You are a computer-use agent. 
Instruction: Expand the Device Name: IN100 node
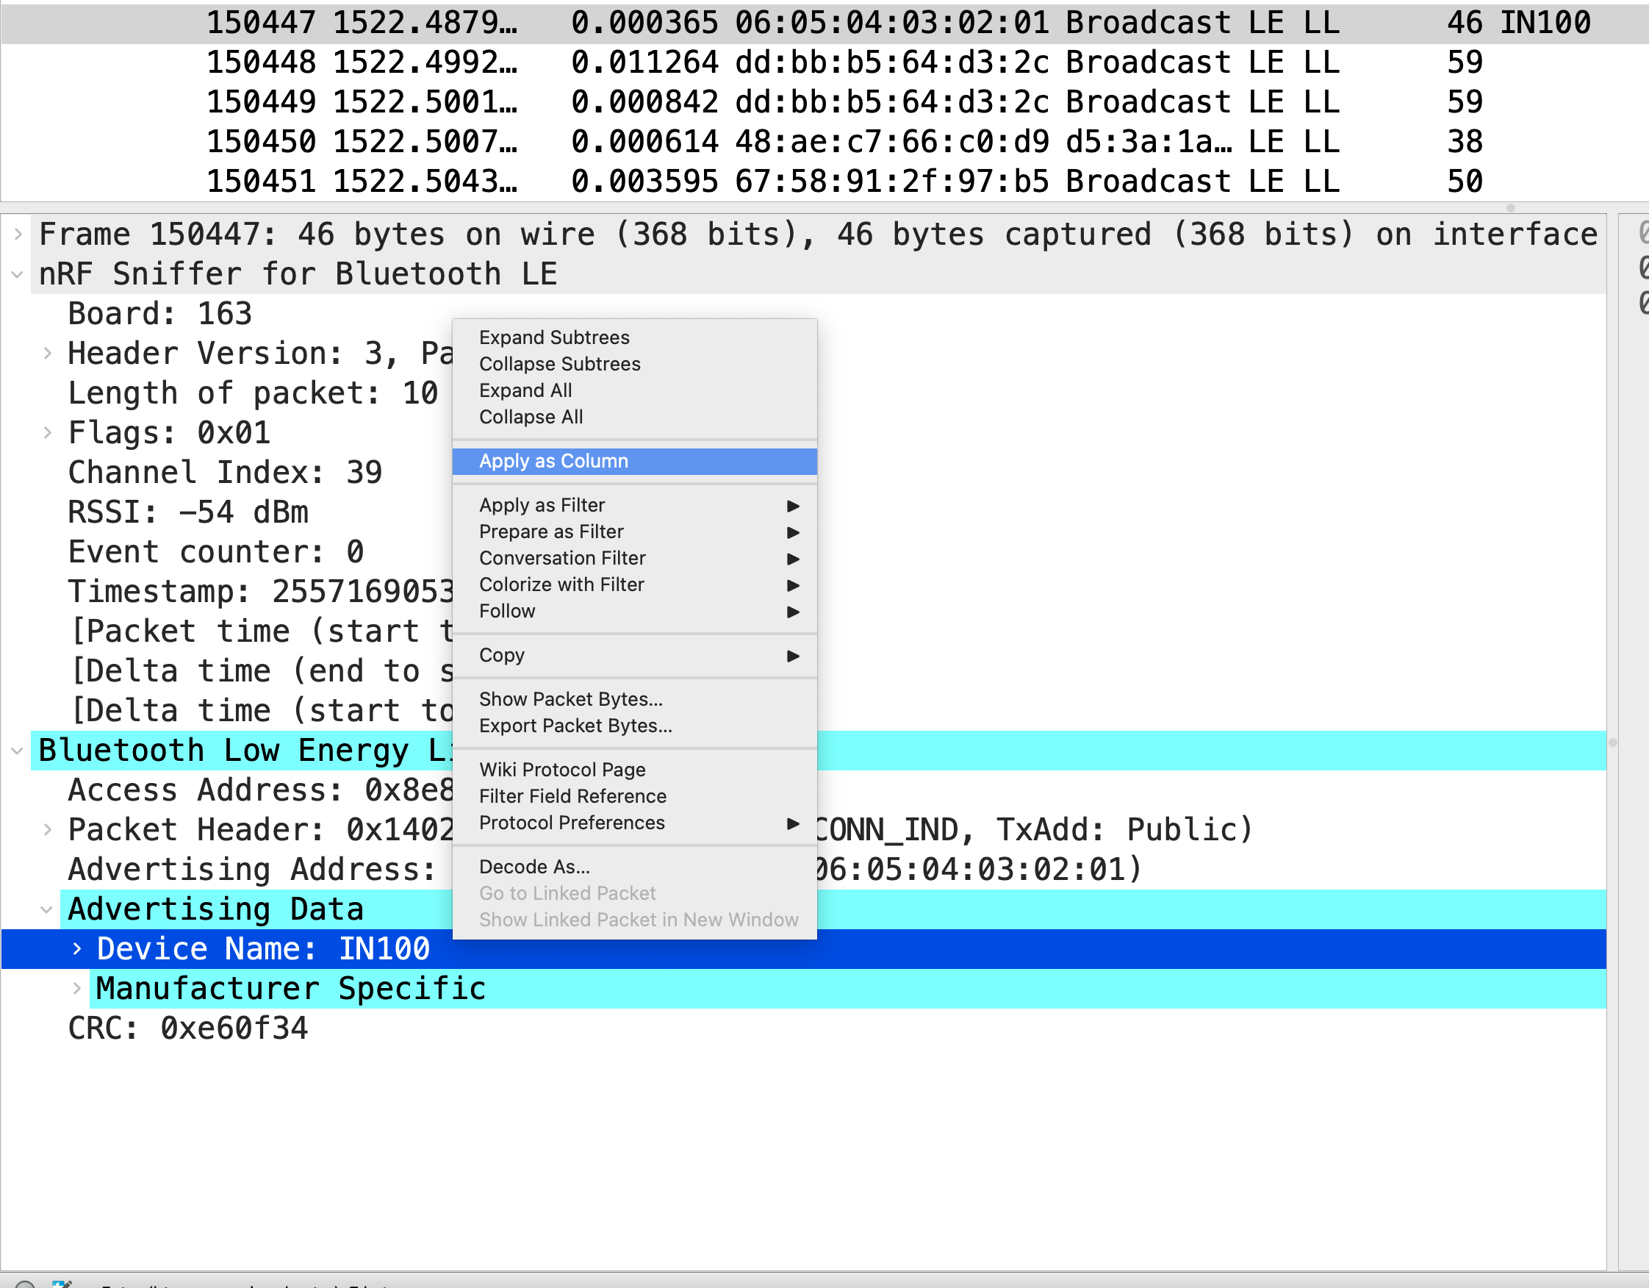(76, 949)
